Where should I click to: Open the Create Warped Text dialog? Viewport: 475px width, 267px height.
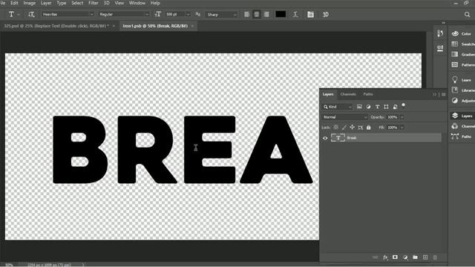point(295,14)
